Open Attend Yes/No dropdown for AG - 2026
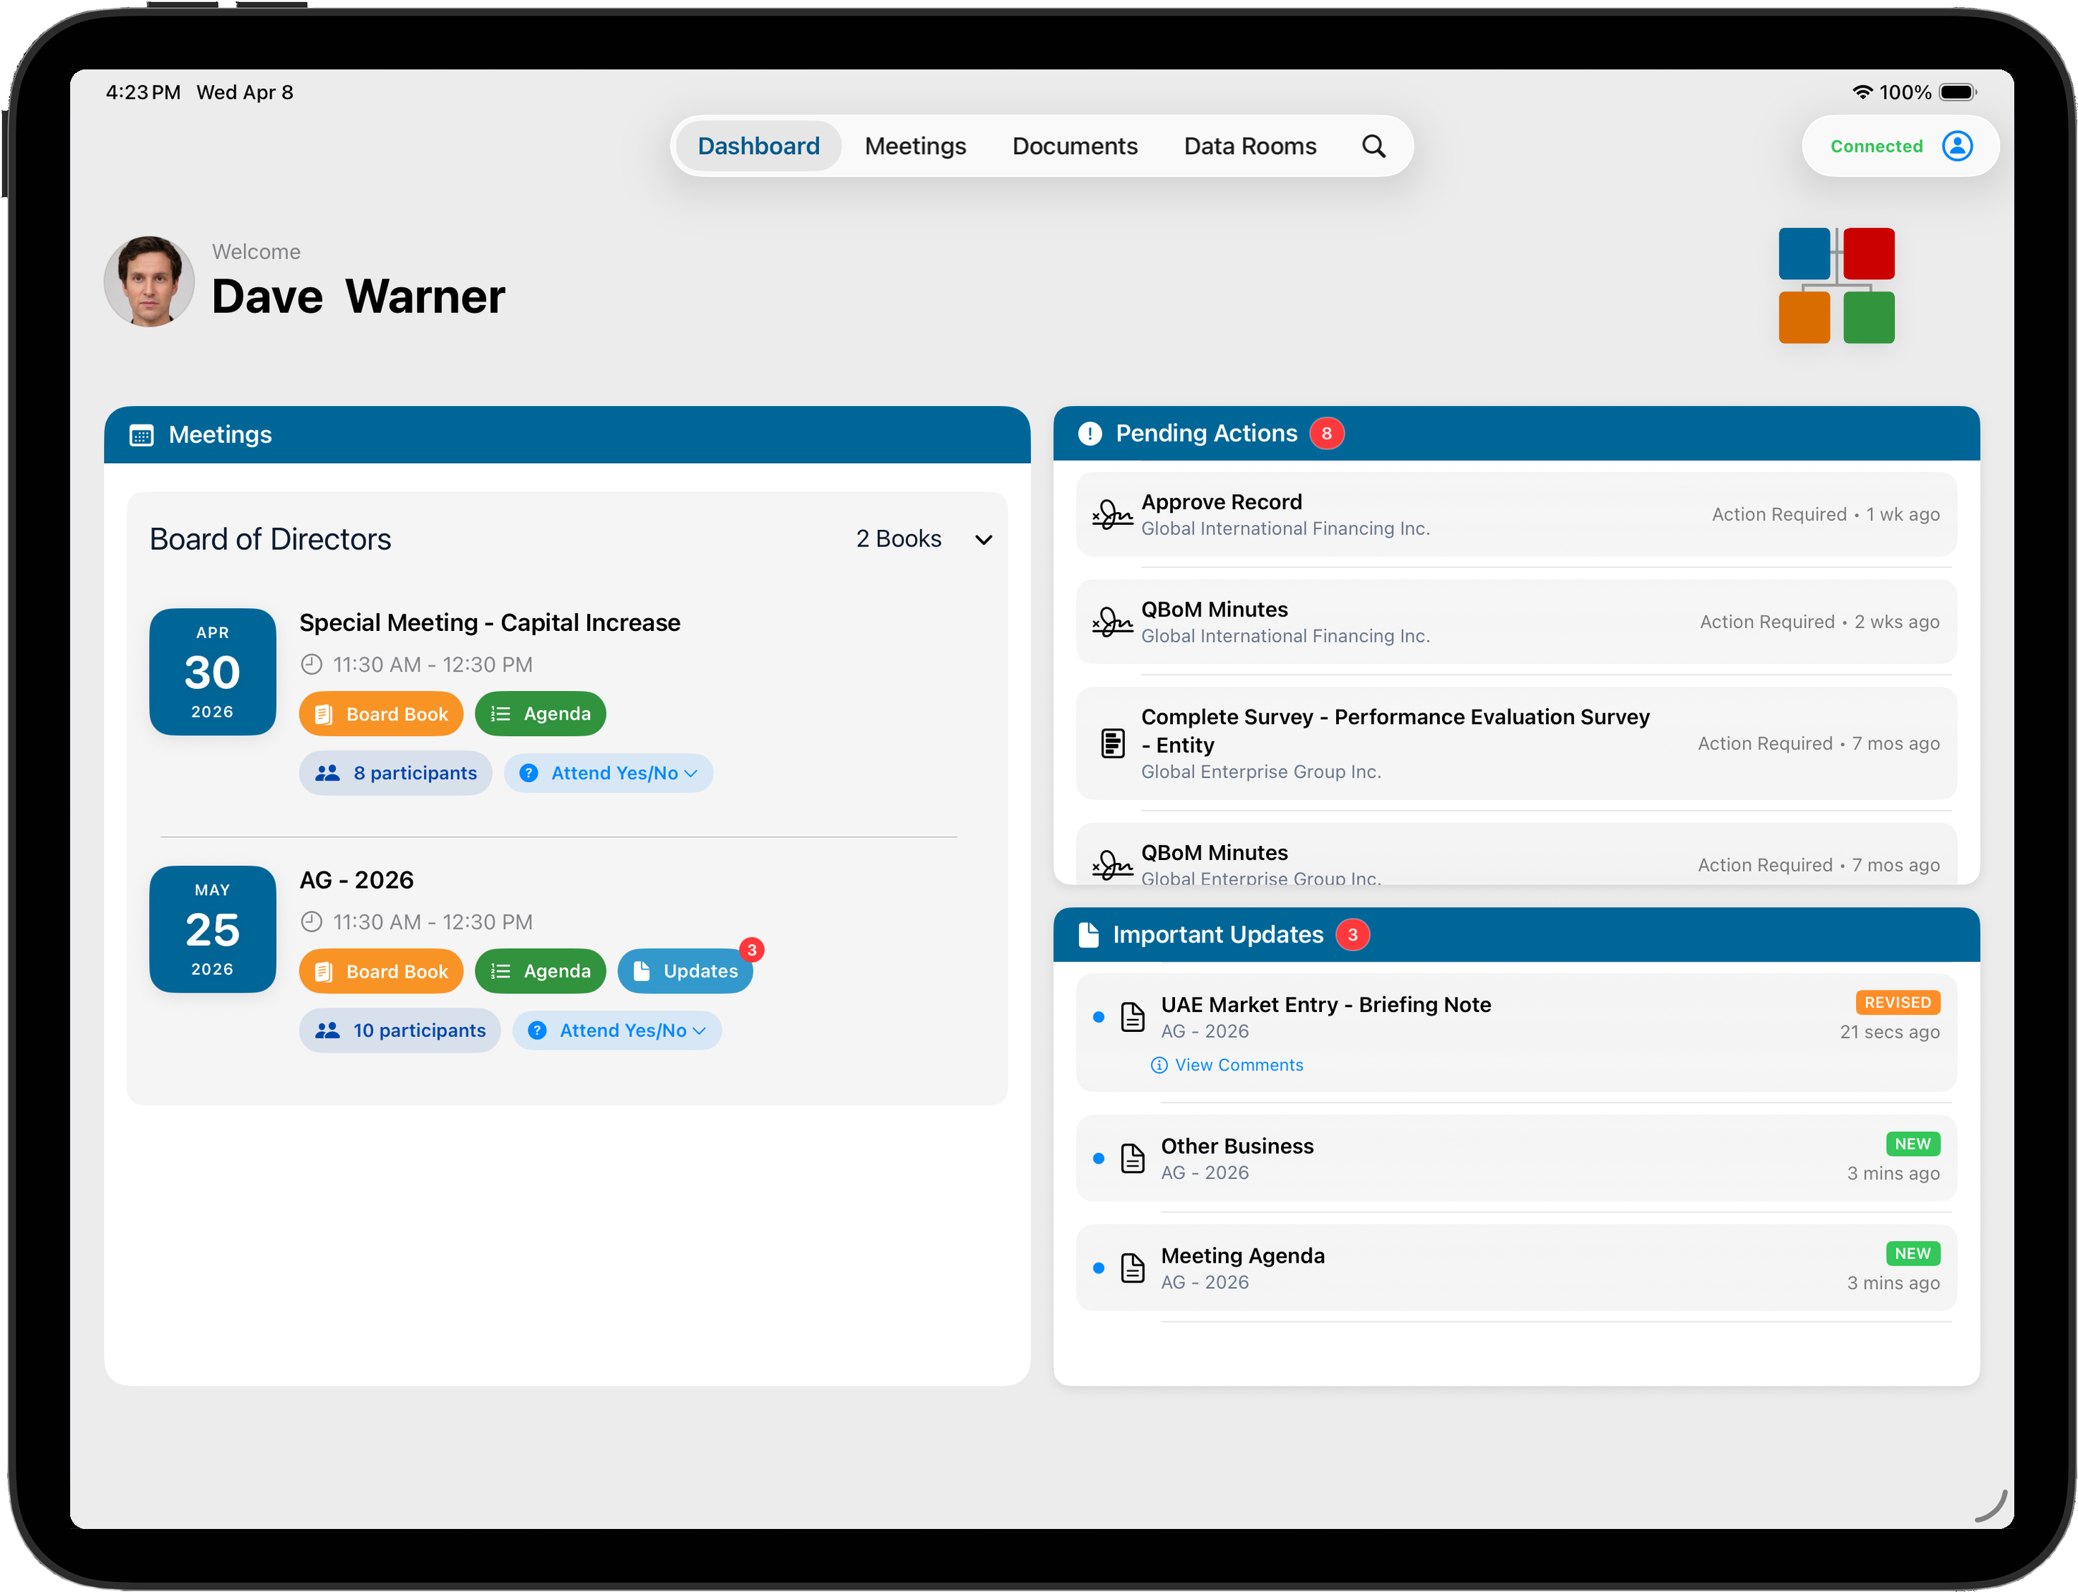2078x1592 pixels. tap(617, 1030)
